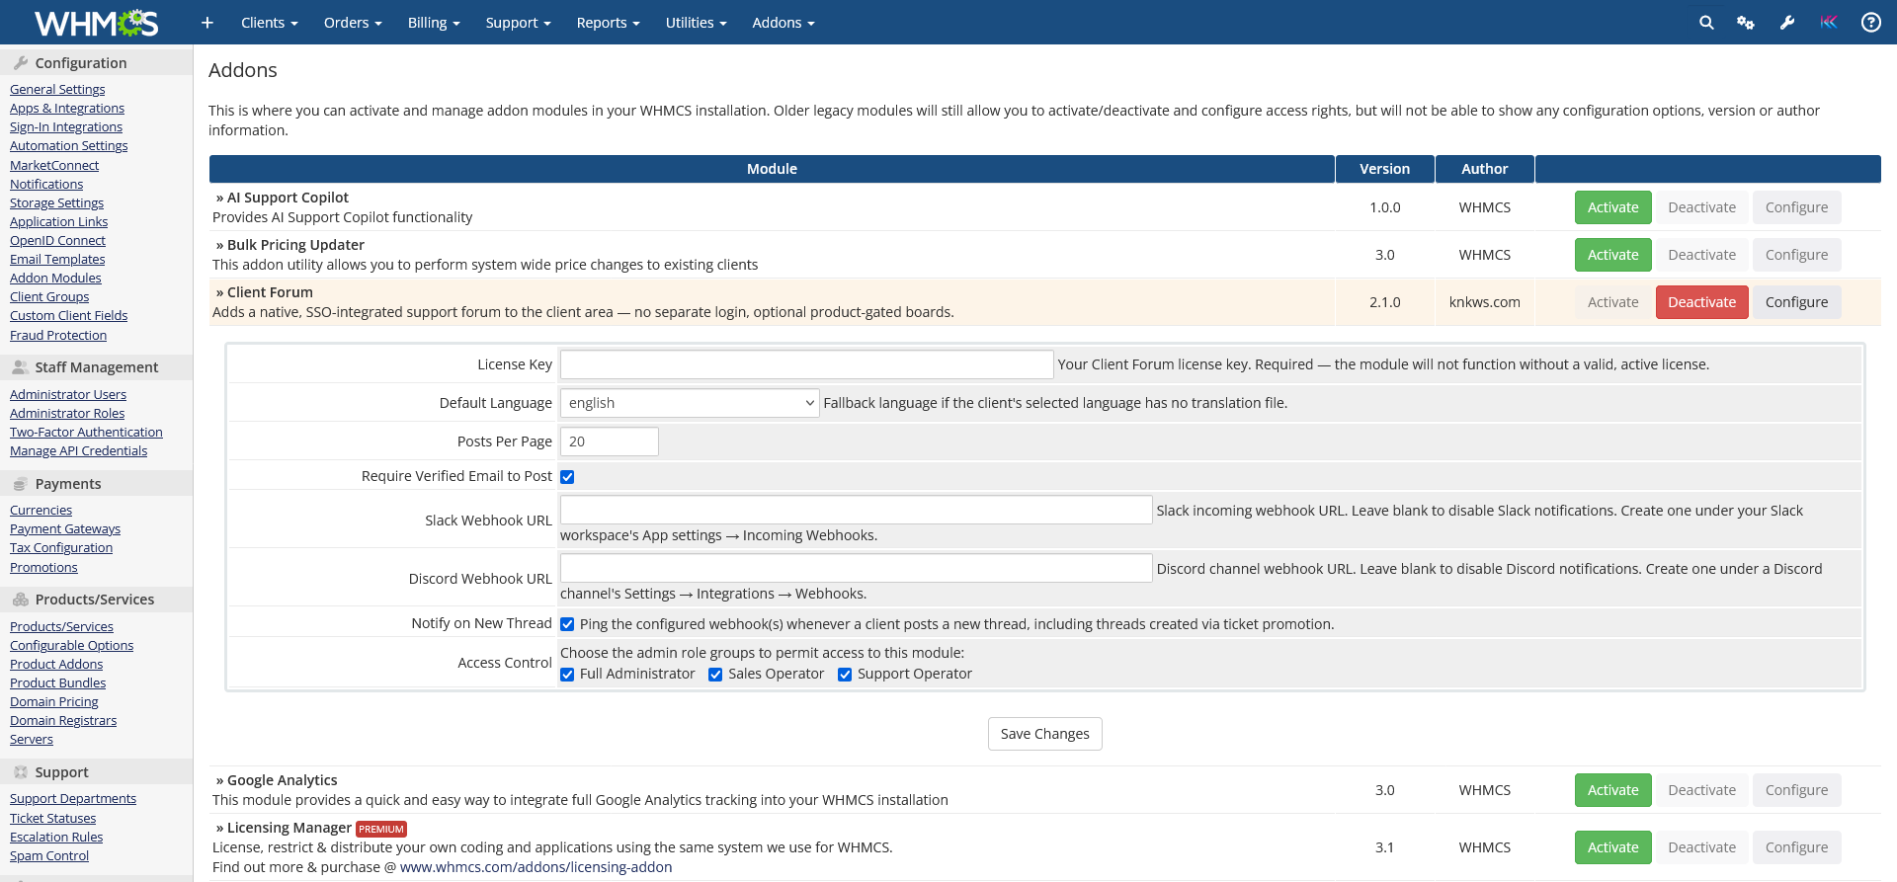Open Administrator Roles in sidebar

pos(67,413)
